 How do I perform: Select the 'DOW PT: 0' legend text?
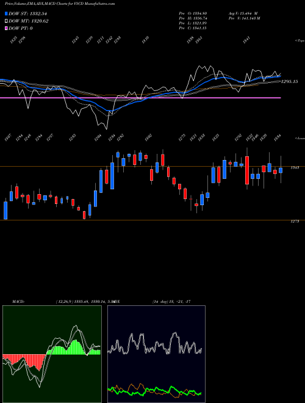tap(20, 28)
